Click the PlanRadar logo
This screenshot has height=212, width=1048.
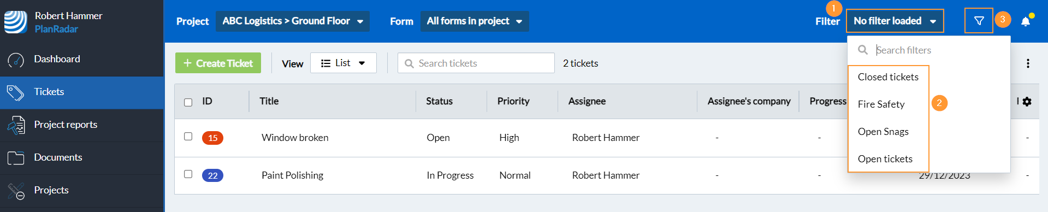(15, 22)
